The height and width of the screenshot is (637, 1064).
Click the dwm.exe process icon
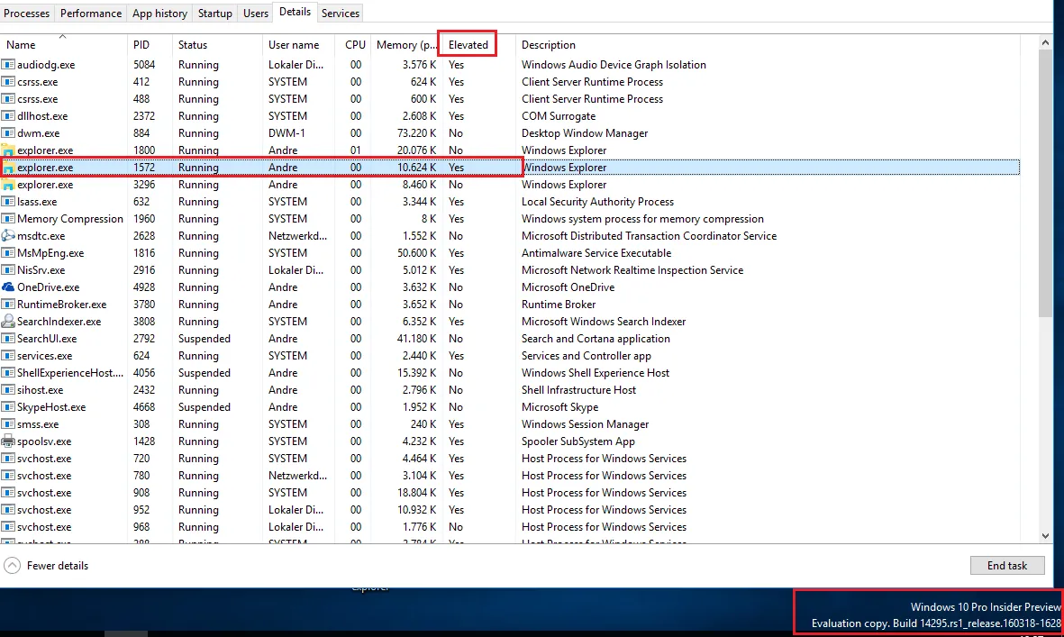pyautogui.click(x=8, y=133)
